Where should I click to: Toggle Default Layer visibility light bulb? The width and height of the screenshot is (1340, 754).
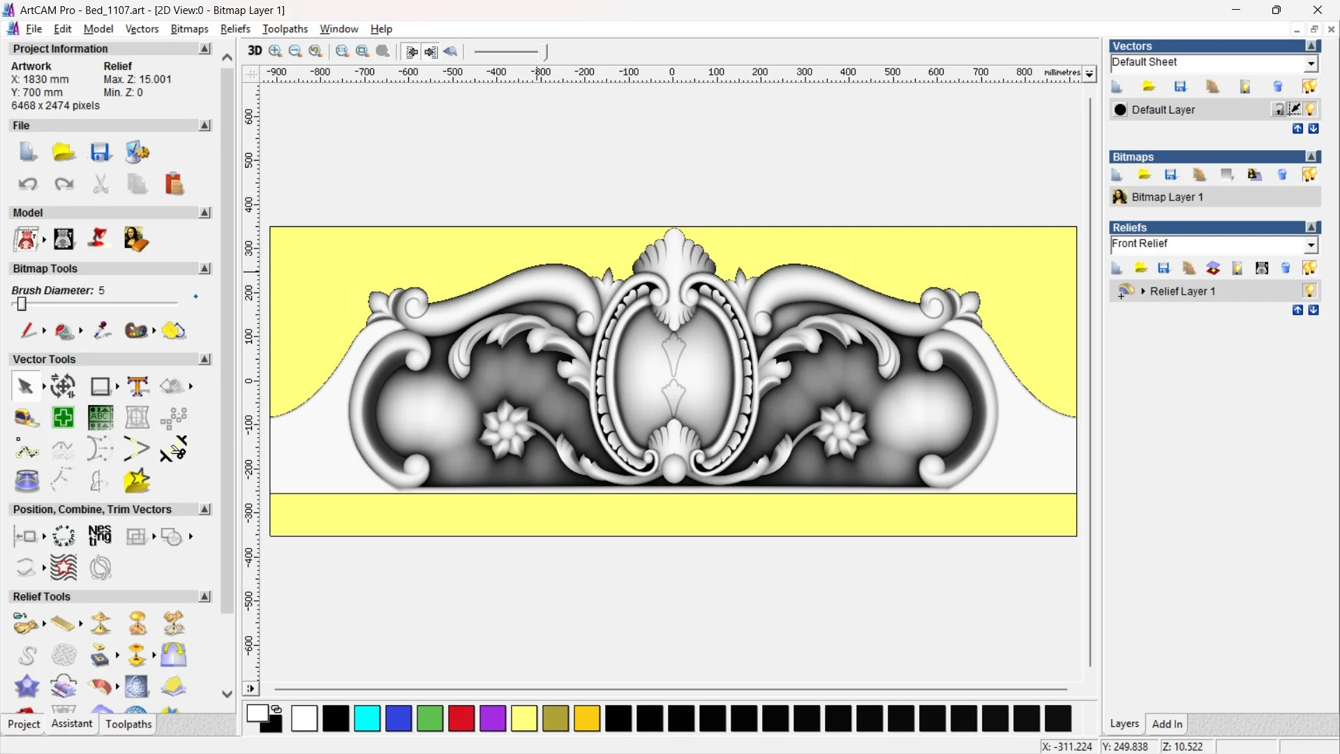(1310, 110)
